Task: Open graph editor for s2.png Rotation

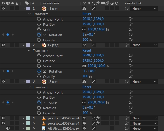Action: coord(44,71)
